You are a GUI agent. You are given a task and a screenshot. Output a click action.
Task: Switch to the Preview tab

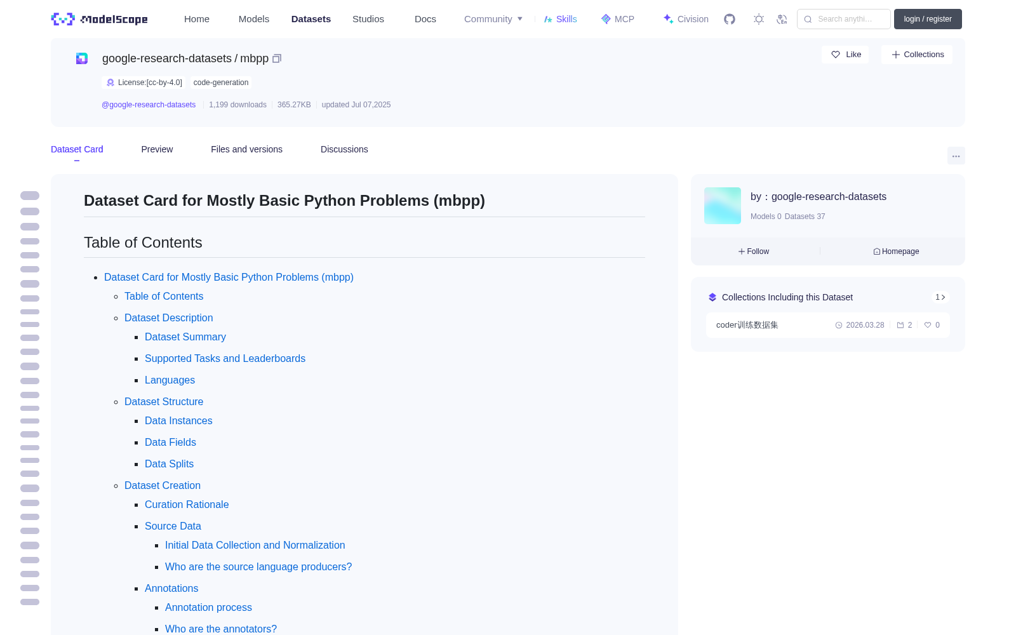pyautogui.click(x=157, y=149)
